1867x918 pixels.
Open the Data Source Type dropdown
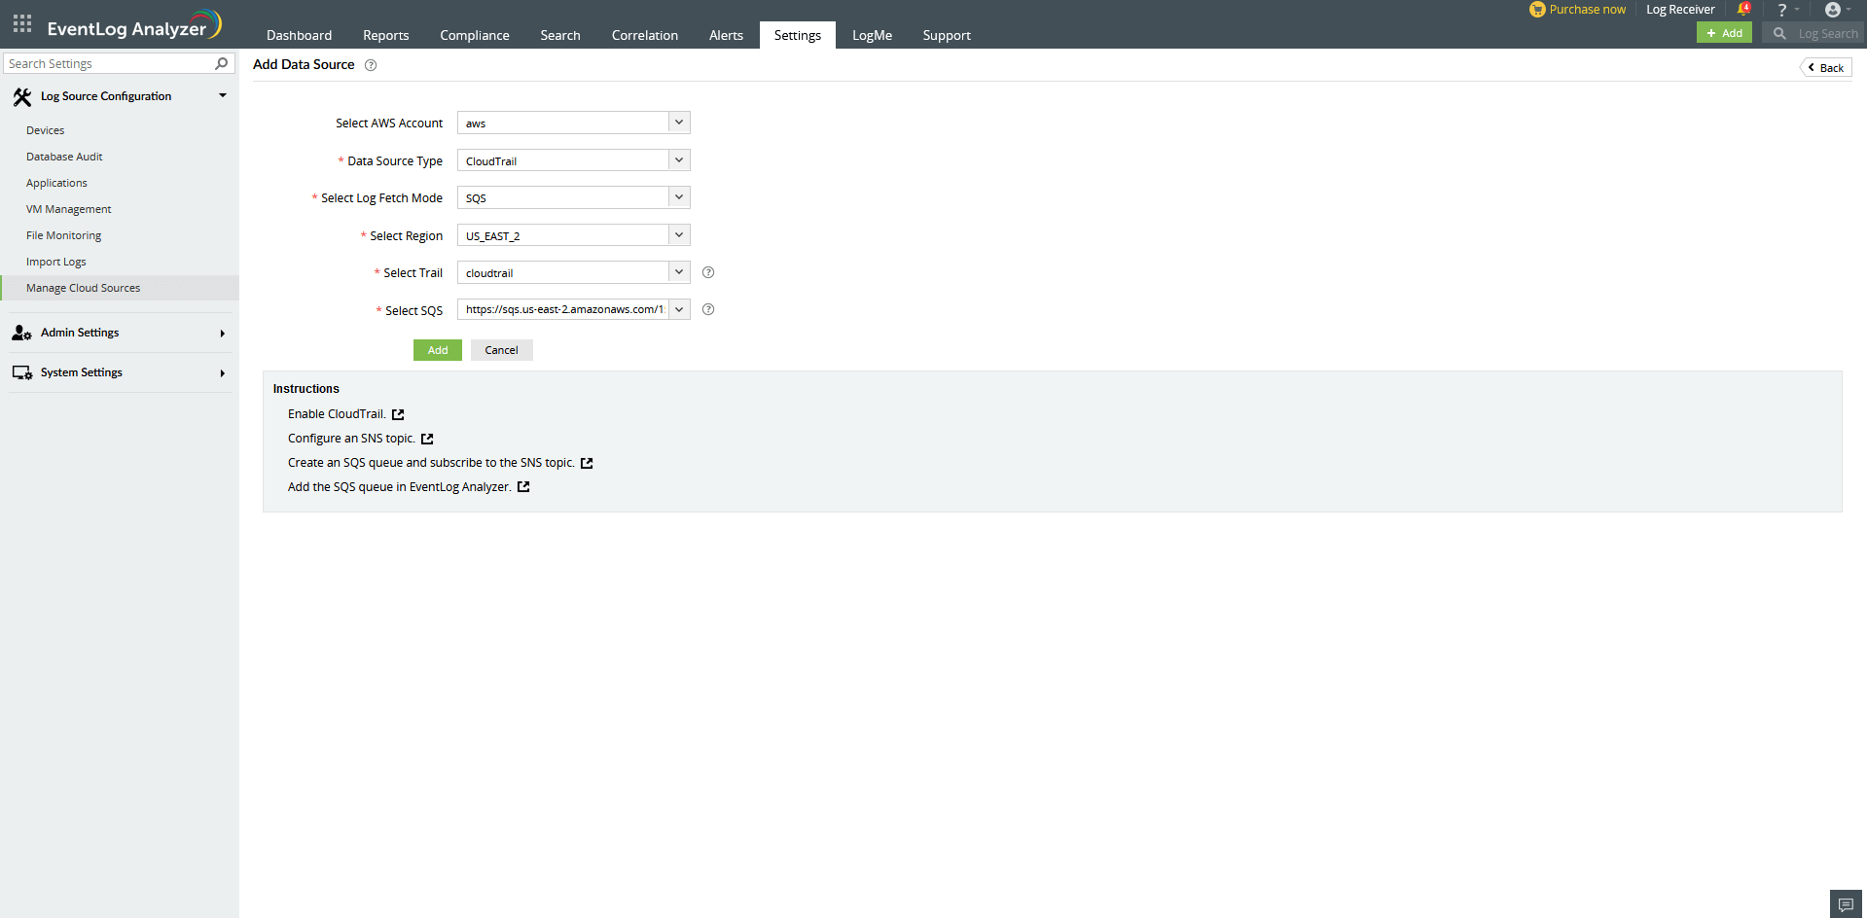(678, 159)
